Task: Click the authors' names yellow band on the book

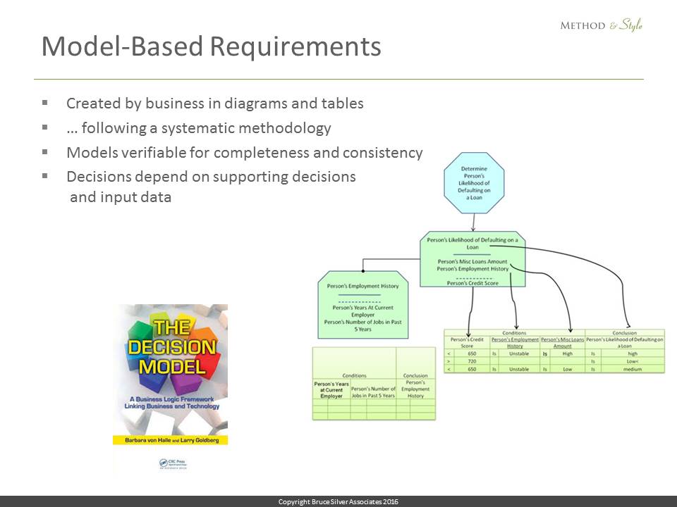Action: tap(171, 439)
